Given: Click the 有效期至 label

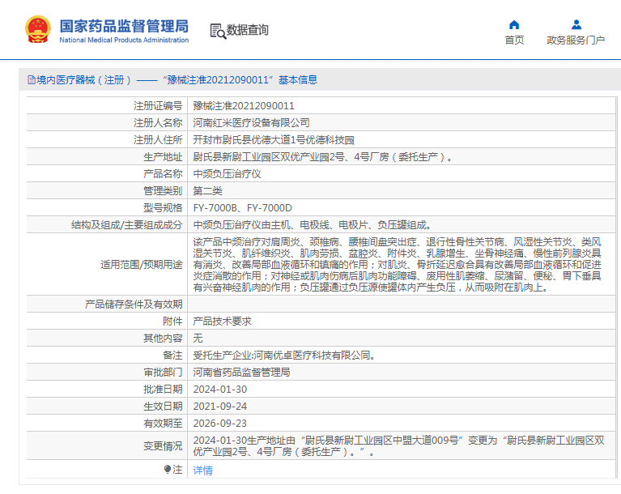Looking at the screenshot, I should click(x=163, y=424).
